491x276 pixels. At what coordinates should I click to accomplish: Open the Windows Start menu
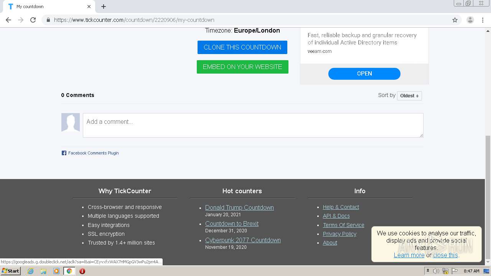10,271
